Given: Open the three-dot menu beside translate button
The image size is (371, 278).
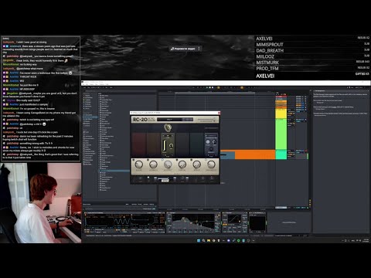Looking at the screenshot, I should [x=199, y=49].
